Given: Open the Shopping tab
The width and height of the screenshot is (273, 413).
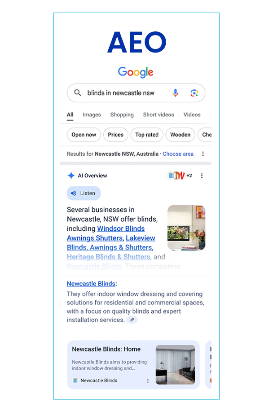Looking at the screenshot, I should [x=122, y=114].
